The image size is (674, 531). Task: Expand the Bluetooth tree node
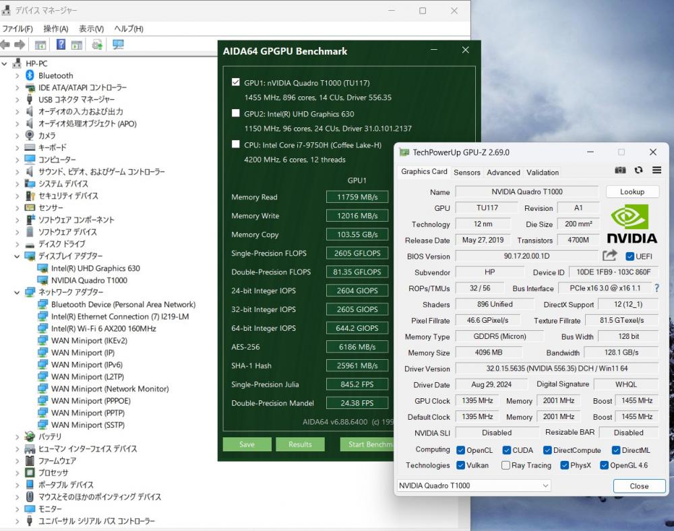coord(18,76)
